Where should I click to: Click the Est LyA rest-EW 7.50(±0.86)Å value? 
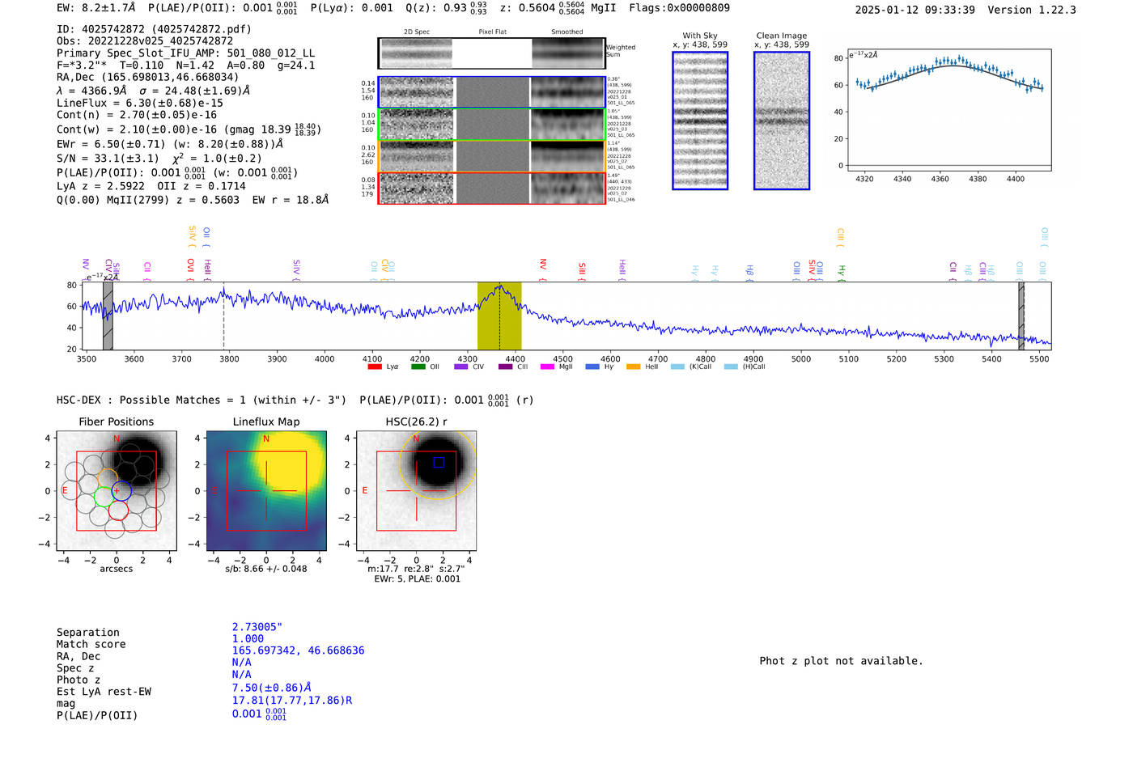[x=272, y=688]
